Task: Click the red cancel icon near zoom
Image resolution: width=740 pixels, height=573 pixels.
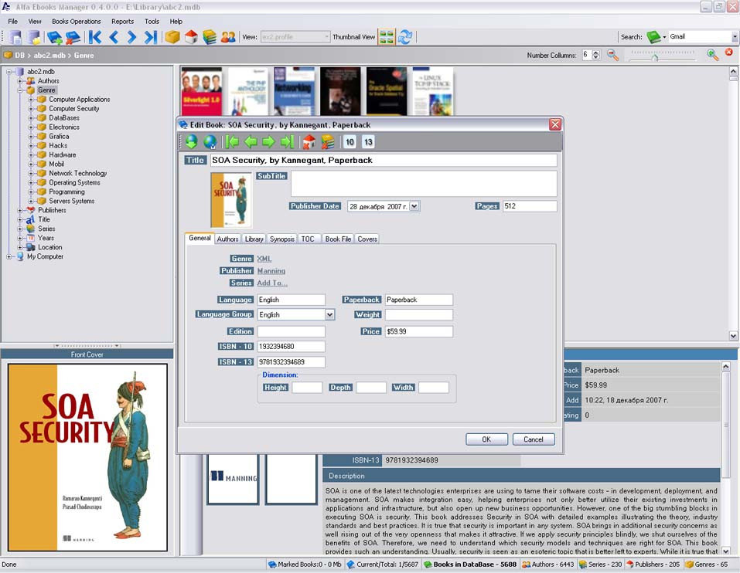Action: (729, 53)
